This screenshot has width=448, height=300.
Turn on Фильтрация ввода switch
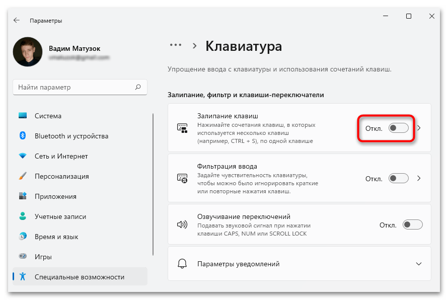tap(399, 179)
